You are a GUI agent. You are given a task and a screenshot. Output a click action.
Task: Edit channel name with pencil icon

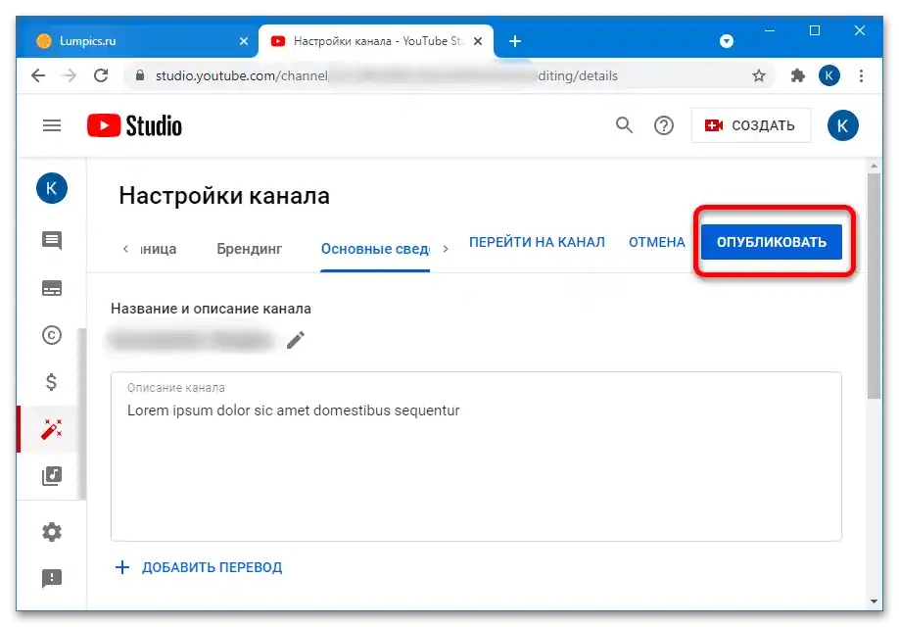point(296,340)
